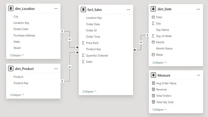Select Product Key field in fact_Sales
This screenshot has height=117, width=208.
click(93, 49)
